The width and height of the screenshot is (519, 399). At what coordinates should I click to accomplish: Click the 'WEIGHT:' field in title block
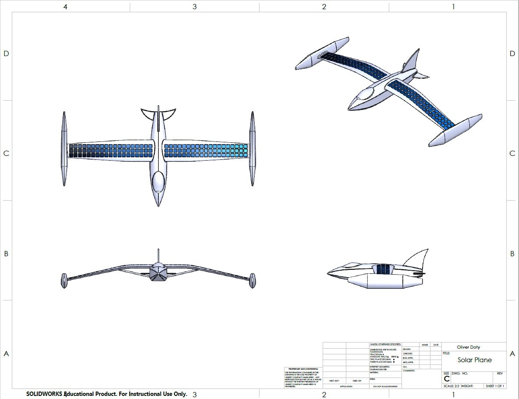(467, 386)
